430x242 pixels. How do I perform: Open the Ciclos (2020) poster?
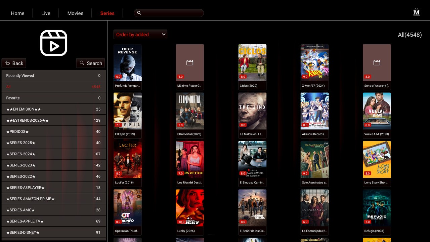click(x=252, y=63)
